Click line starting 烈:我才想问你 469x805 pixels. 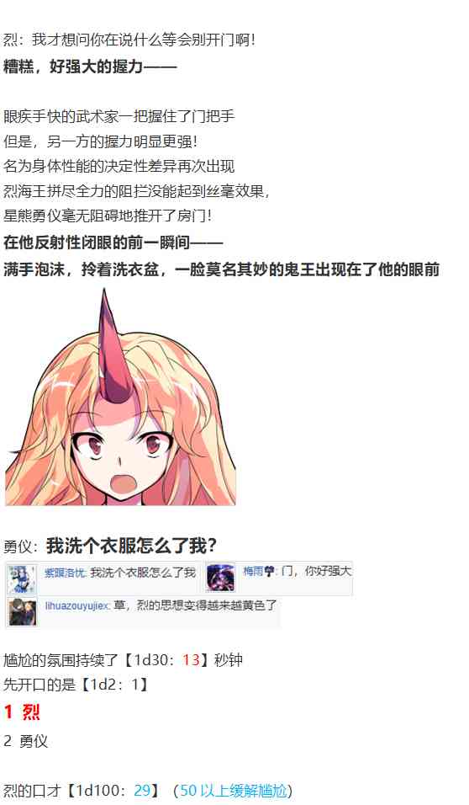(x=129, y=40)
